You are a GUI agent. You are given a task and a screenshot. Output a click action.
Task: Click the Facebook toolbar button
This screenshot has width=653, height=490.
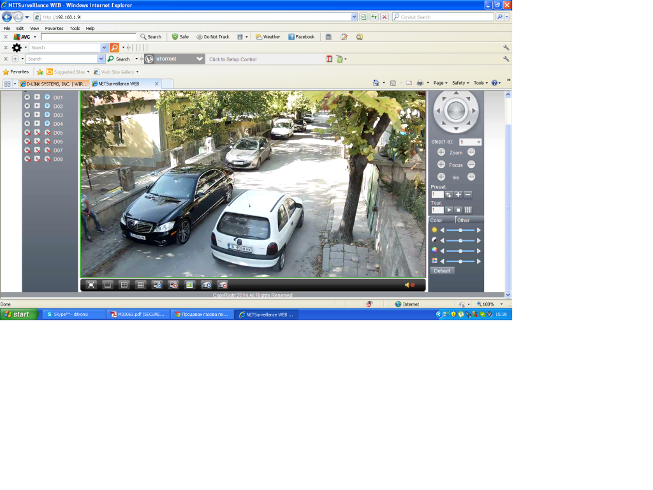(x=302, y=36)
